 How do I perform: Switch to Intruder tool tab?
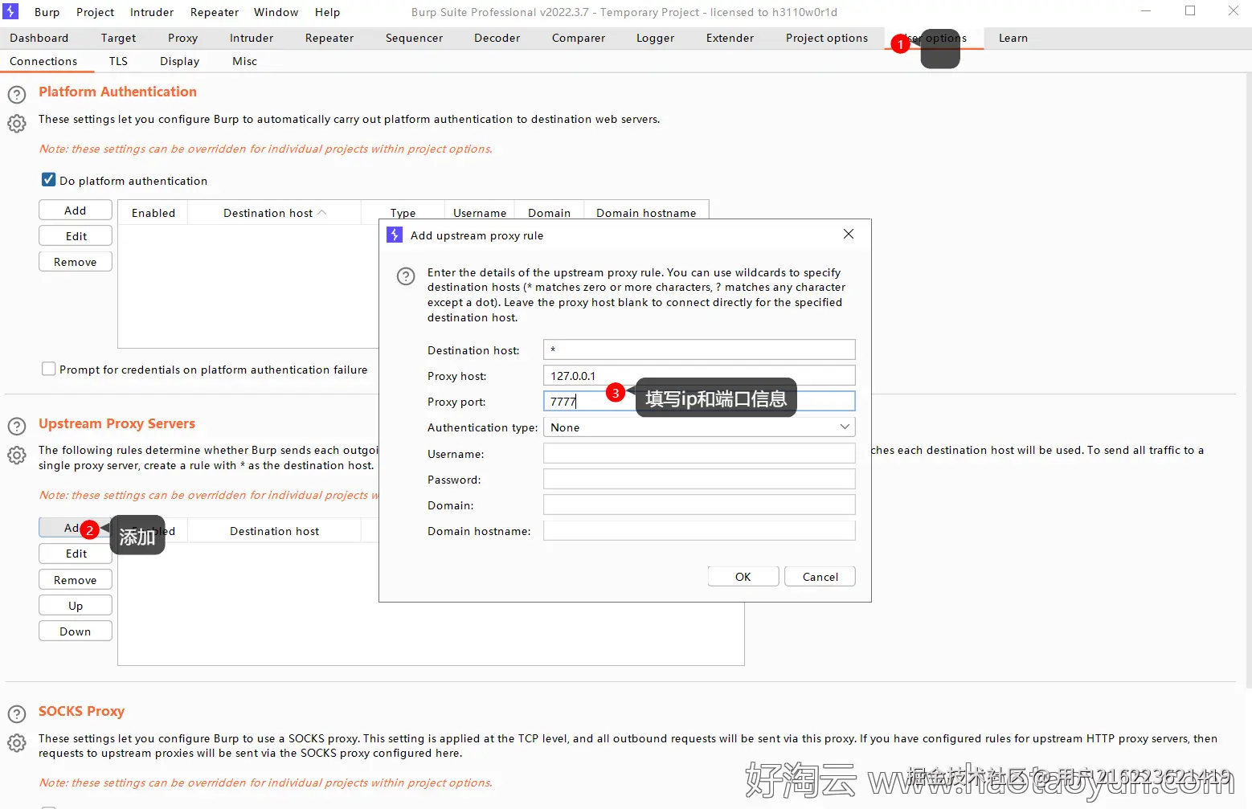coord(252,38)
